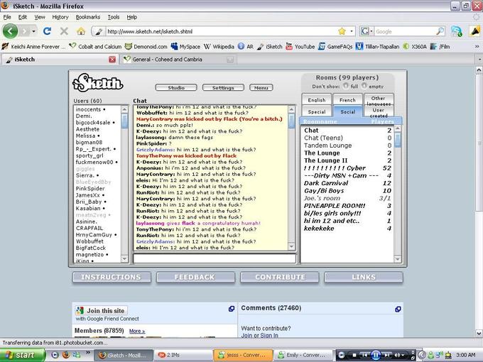Run the Google search magnifier icon

440,31
